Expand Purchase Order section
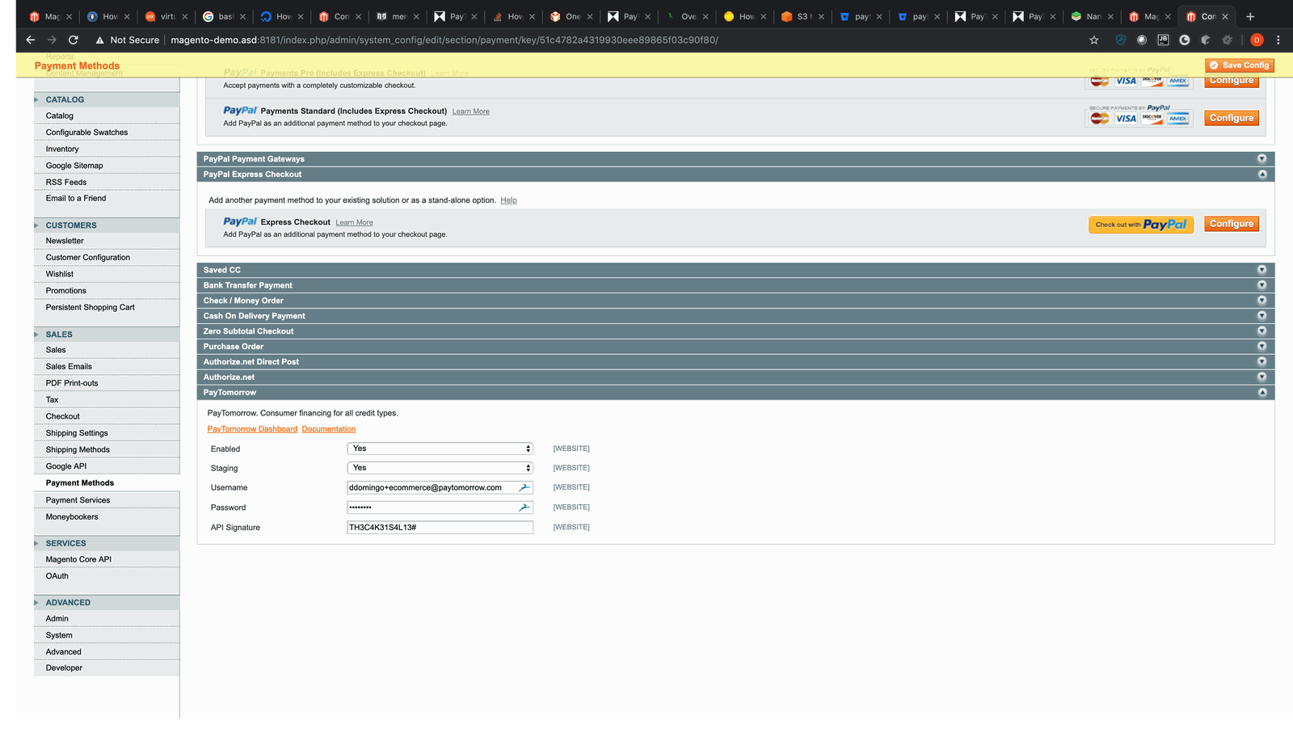 point(735,347)
